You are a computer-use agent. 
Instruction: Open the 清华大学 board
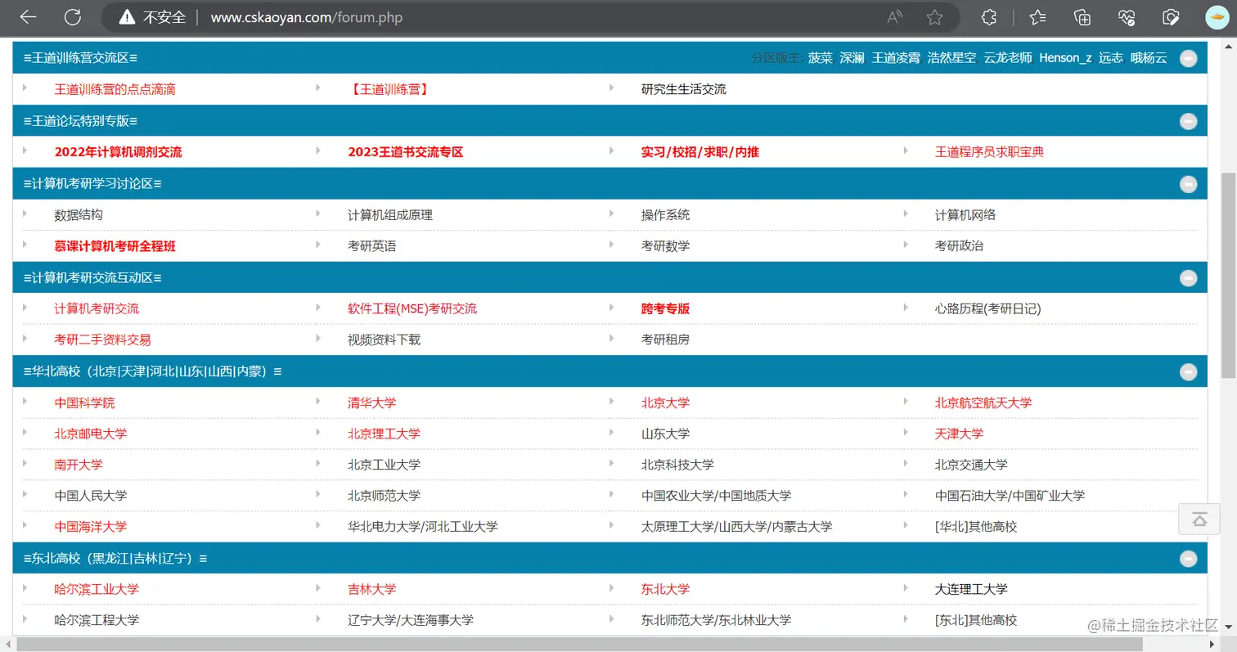[x=372, y=403]
